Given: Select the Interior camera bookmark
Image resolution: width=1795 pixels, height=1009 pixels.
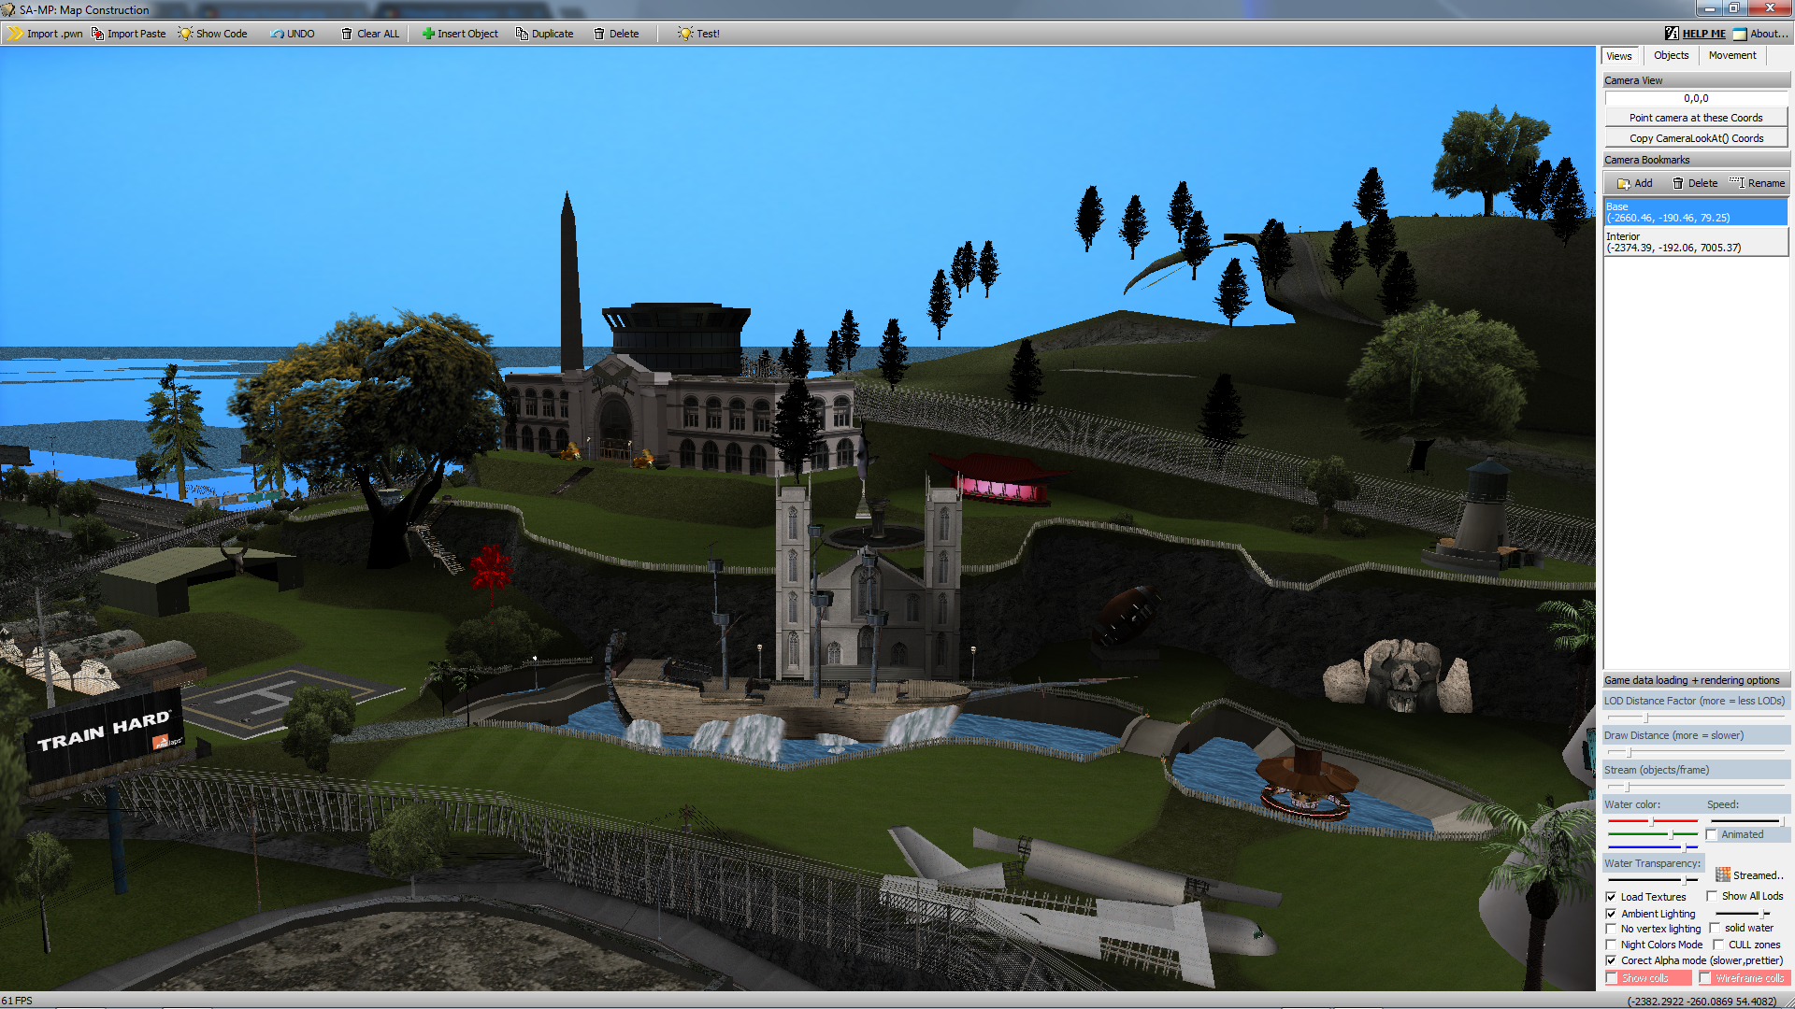Looking at the screenshot, I should tap(1696, 242).
